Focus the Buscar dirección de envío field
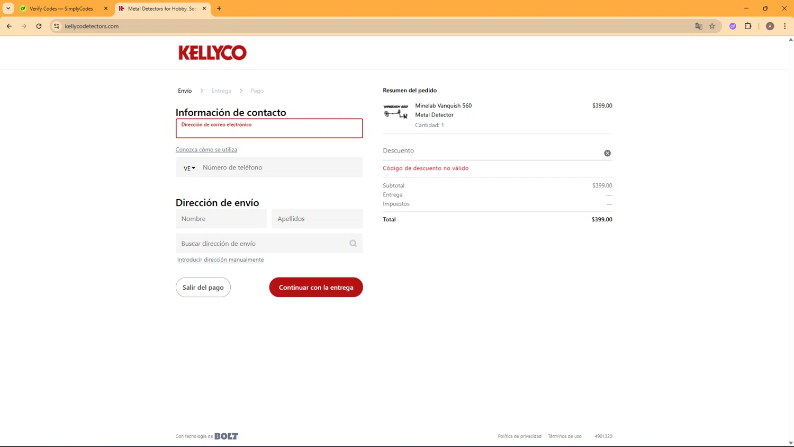Viewport: 794px width, 447px height. tap(269, 244)
